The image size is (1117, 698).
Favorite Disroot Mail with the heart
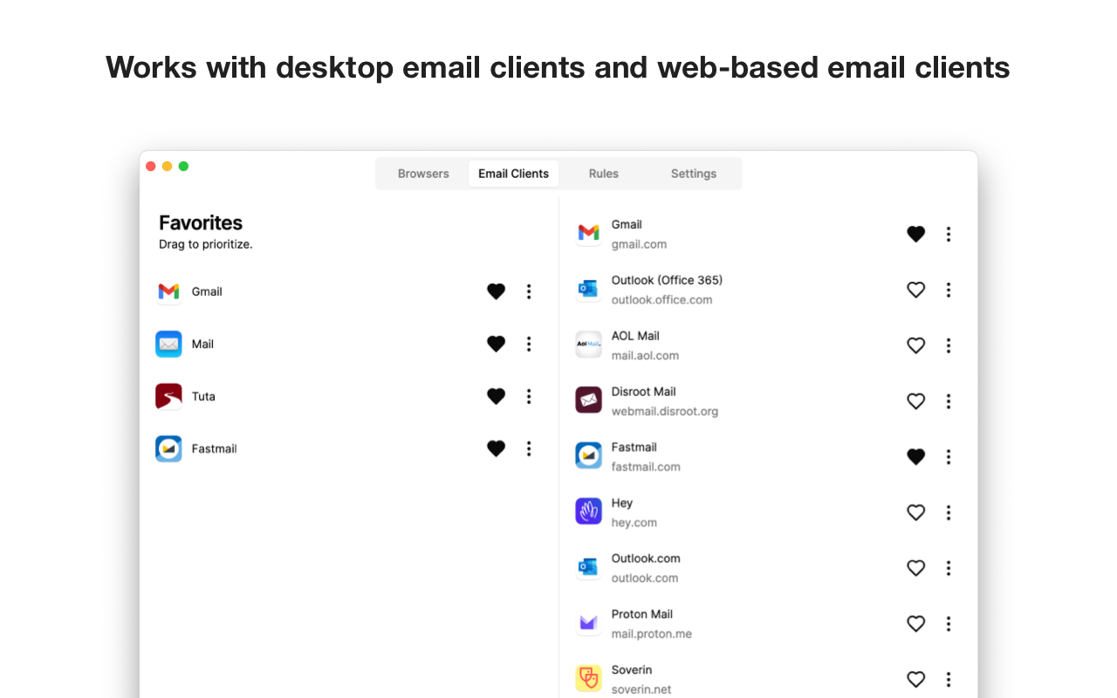pos(915,401)
